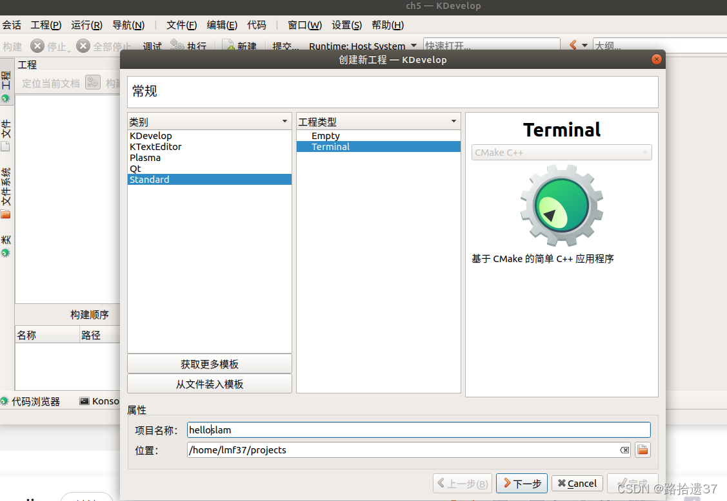This screenshot has height=501, width=727.
Task: Click the Outline search field
Action: (x=660, y=45)
